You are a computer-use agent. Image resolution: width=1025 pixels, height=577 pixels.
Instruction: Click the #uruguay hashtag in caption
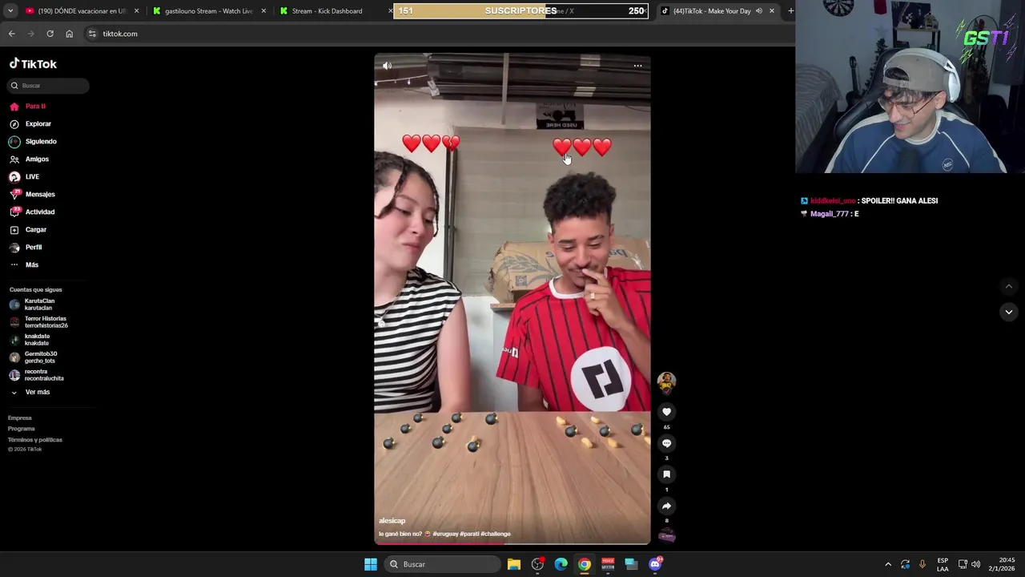(444, 534)
